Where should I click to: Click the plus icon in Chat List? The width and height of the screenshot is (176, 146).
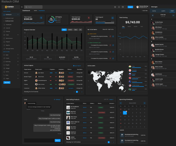pyautogui.click(x=153, y=15)
